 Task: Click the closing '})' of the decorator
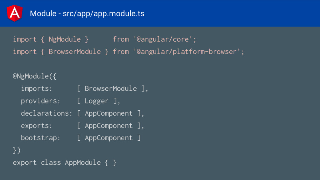(x=17, y=150)
